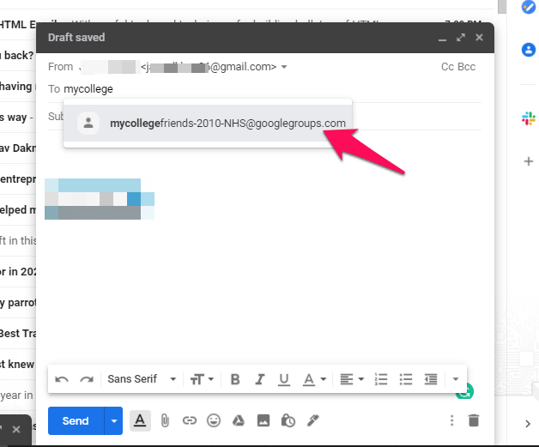Toggle Italic formatting
This screenshot has height=447, width=539.
click(x=259, y=379)
